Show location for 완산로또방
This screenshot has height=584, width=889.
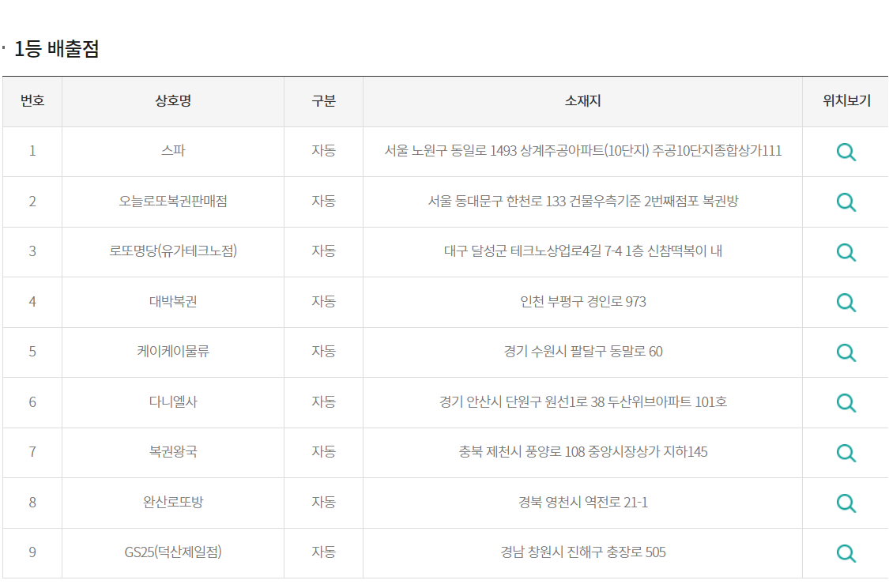click(x=846, y=503)
